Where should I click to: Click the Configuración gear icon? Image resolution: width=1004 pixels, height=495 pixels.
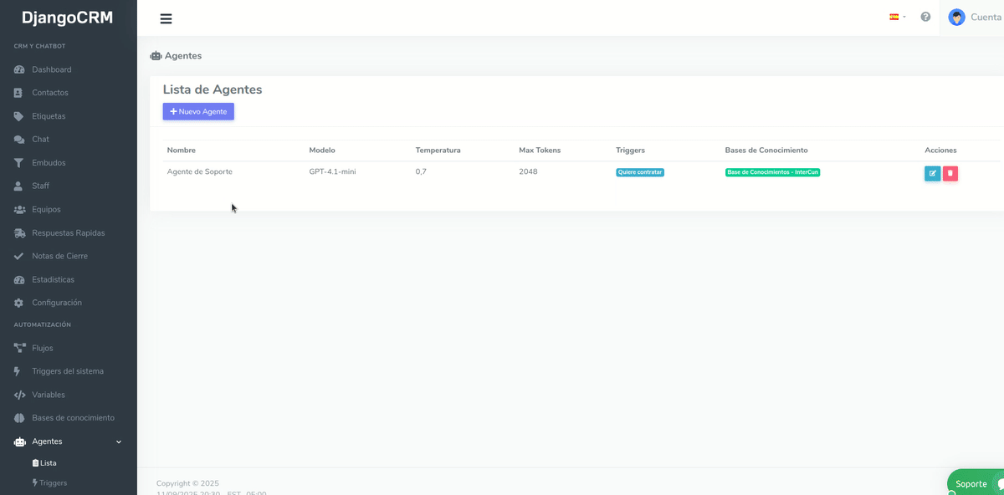click(x=19, y=303)
